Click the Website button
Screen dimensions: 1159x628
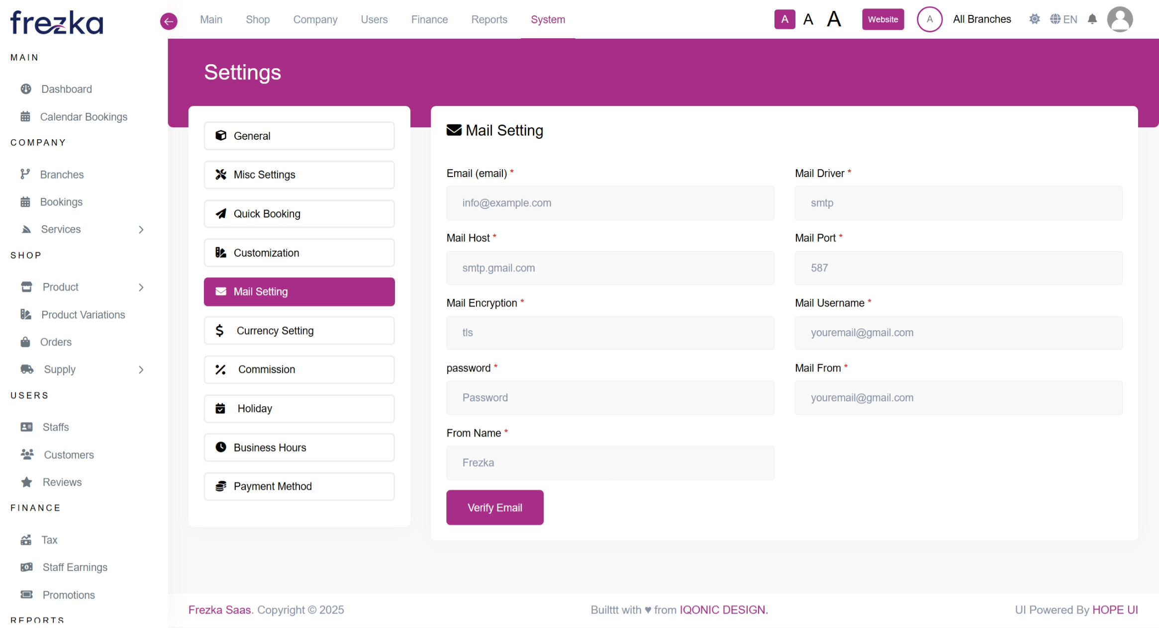click(882, 19)
